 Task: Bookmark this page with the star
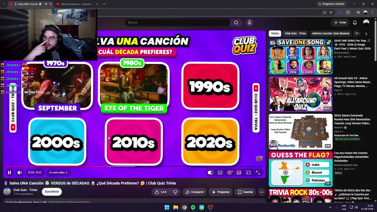(x=331, y=12)
